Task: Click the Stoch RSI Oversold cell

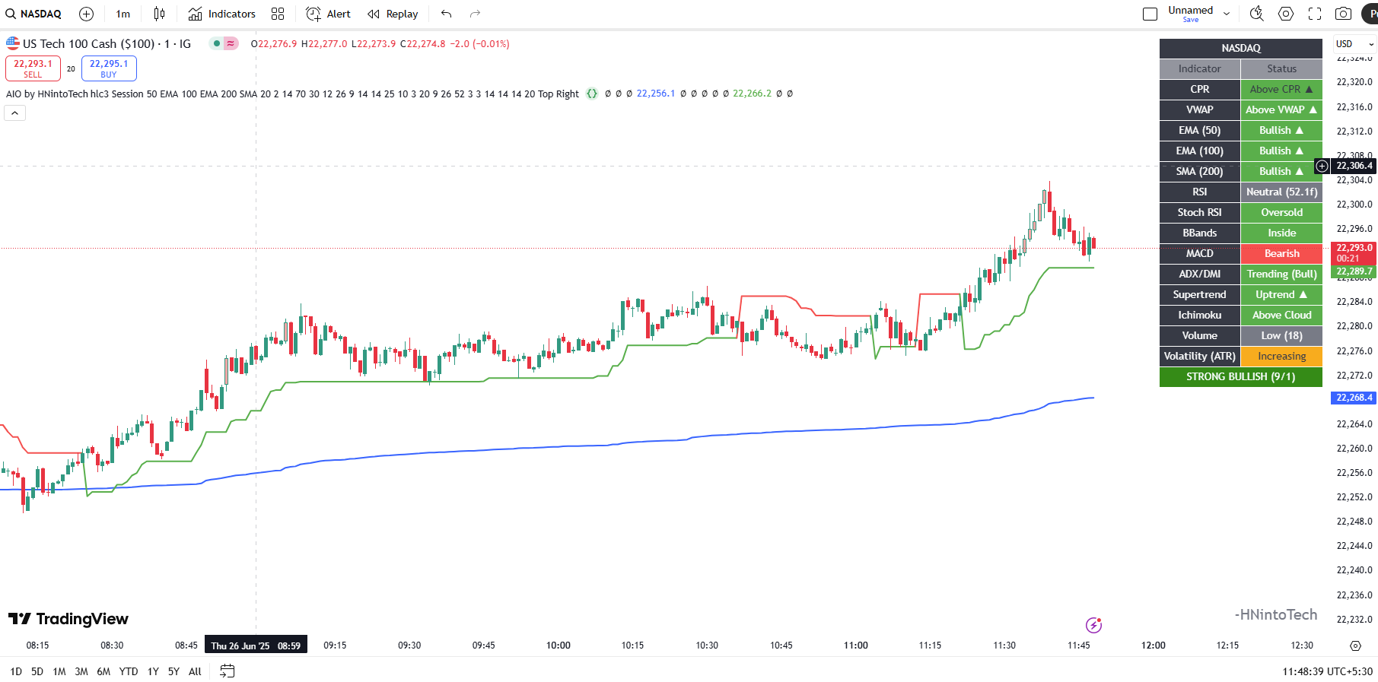Action: [1281, 212]
